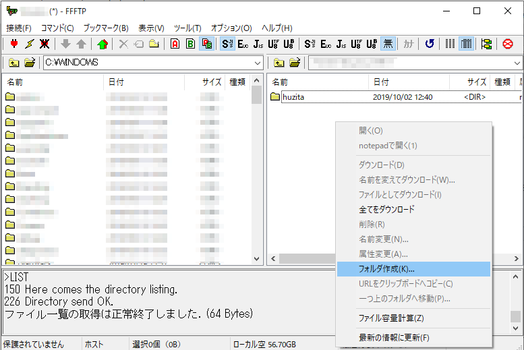Expand the remote path dropdown
This screenshot has height=350, width=524.
[x=517, y=63]
